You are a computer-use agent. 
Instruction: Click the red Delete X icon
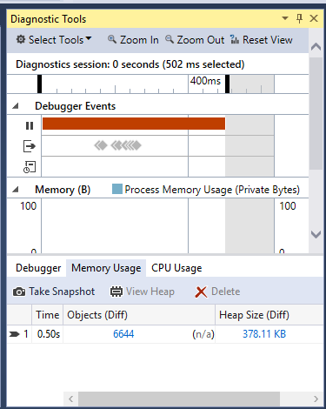[201, 292]
